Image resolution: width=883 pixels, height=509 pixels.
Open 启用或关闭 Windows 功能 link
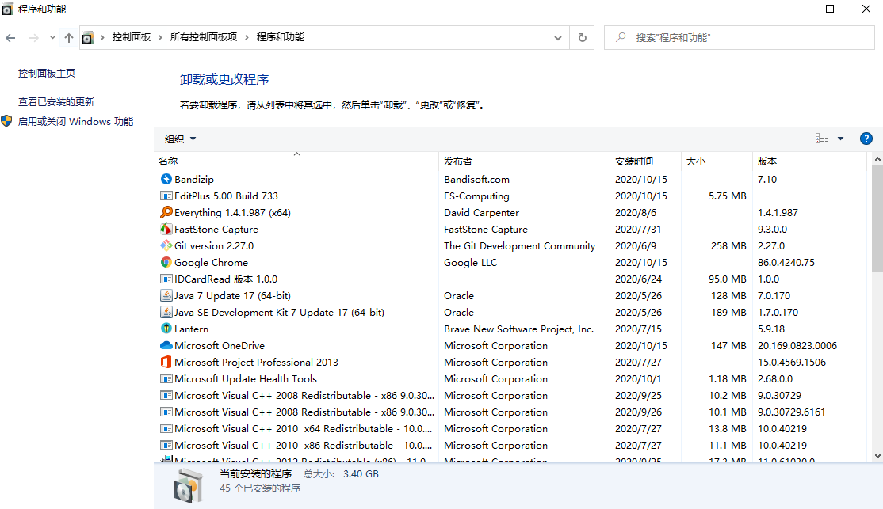[75, 121]
